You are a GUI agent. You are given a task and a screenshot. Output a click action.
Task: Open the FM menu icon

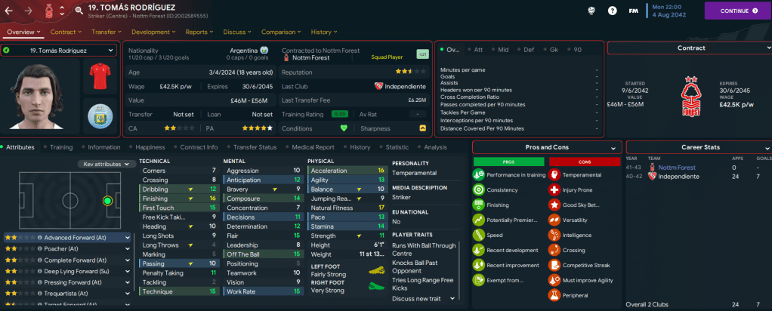(633, 11)
